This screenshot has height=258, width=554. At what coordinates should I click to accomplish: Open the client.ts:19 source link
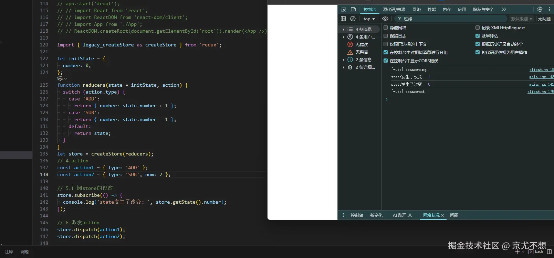click(542, 69)
